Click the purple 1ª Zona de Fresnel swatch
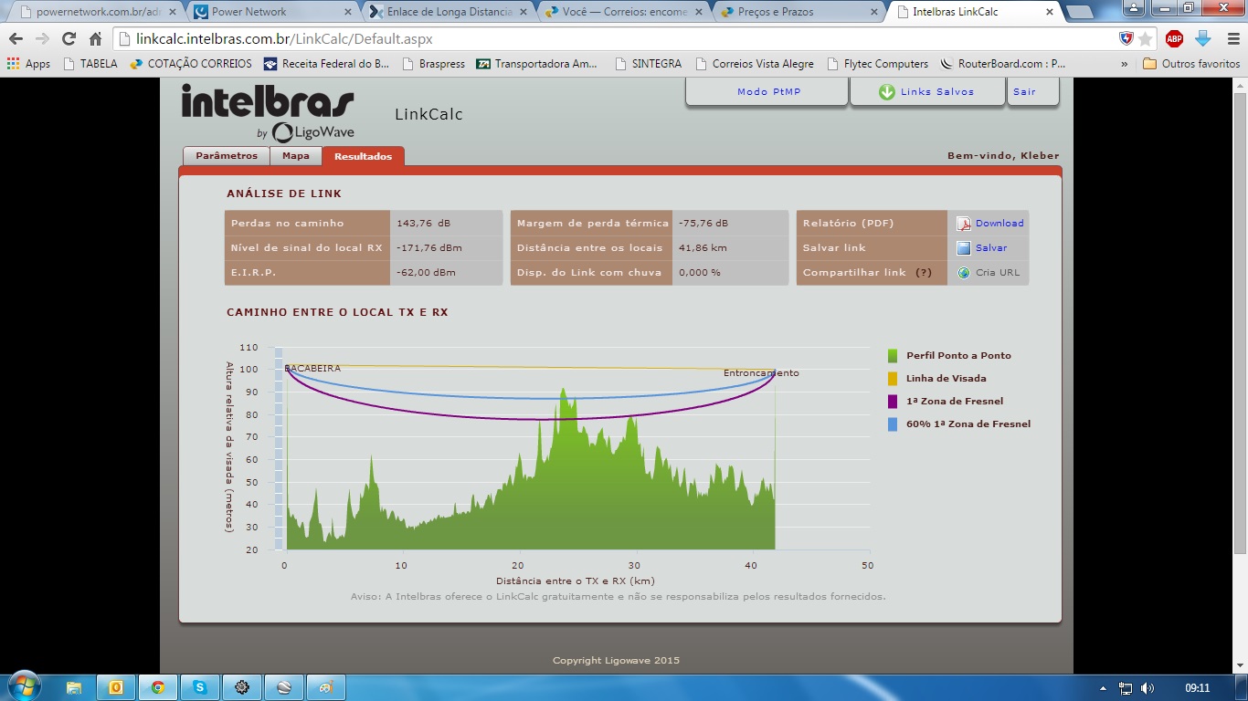Viewport: 1248px width, 701px height. coord(893,402)
